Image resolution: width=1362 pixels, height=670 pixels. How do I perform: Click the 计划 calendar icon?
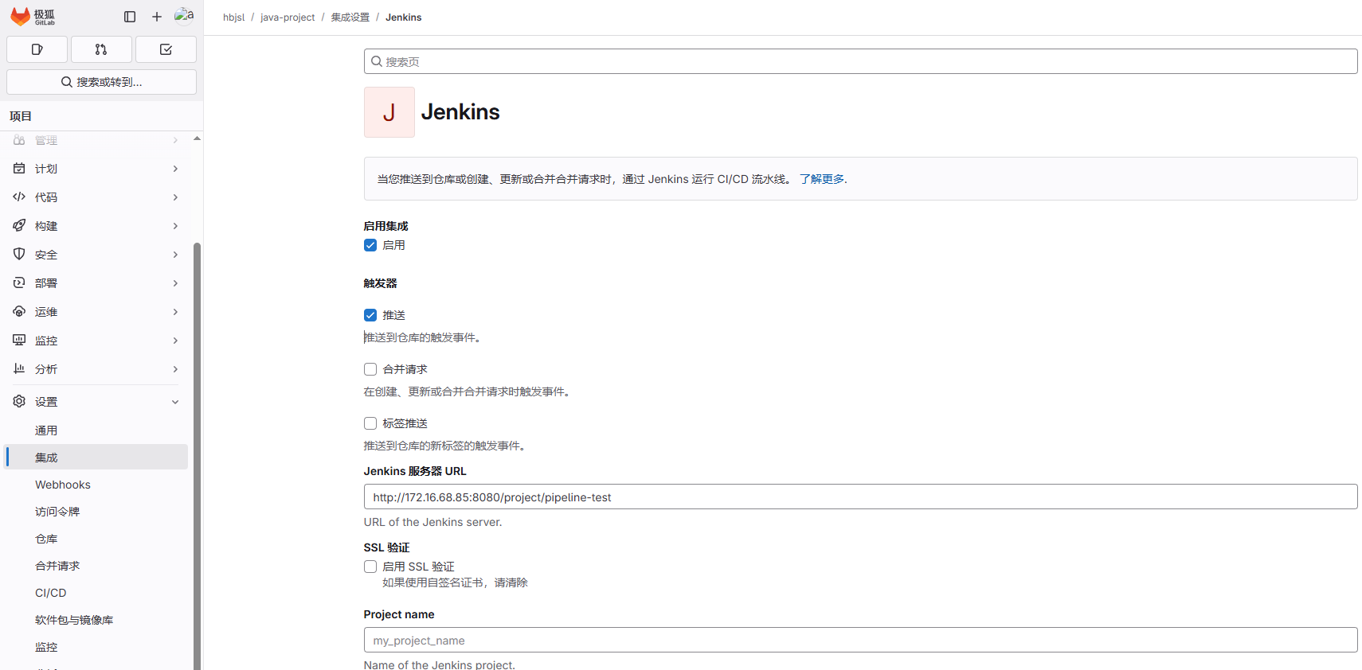tap(19, 169)
